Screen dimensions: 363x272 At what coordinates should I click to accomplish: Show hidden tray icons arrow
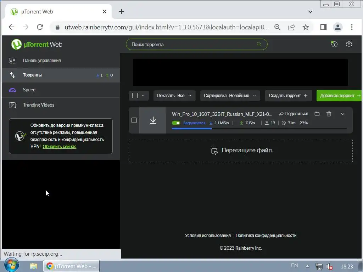tap(307, 266)
